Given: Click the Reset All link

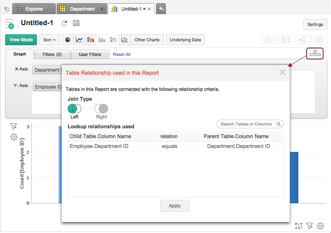Looking at the screenshot, I should click(121, 54).
